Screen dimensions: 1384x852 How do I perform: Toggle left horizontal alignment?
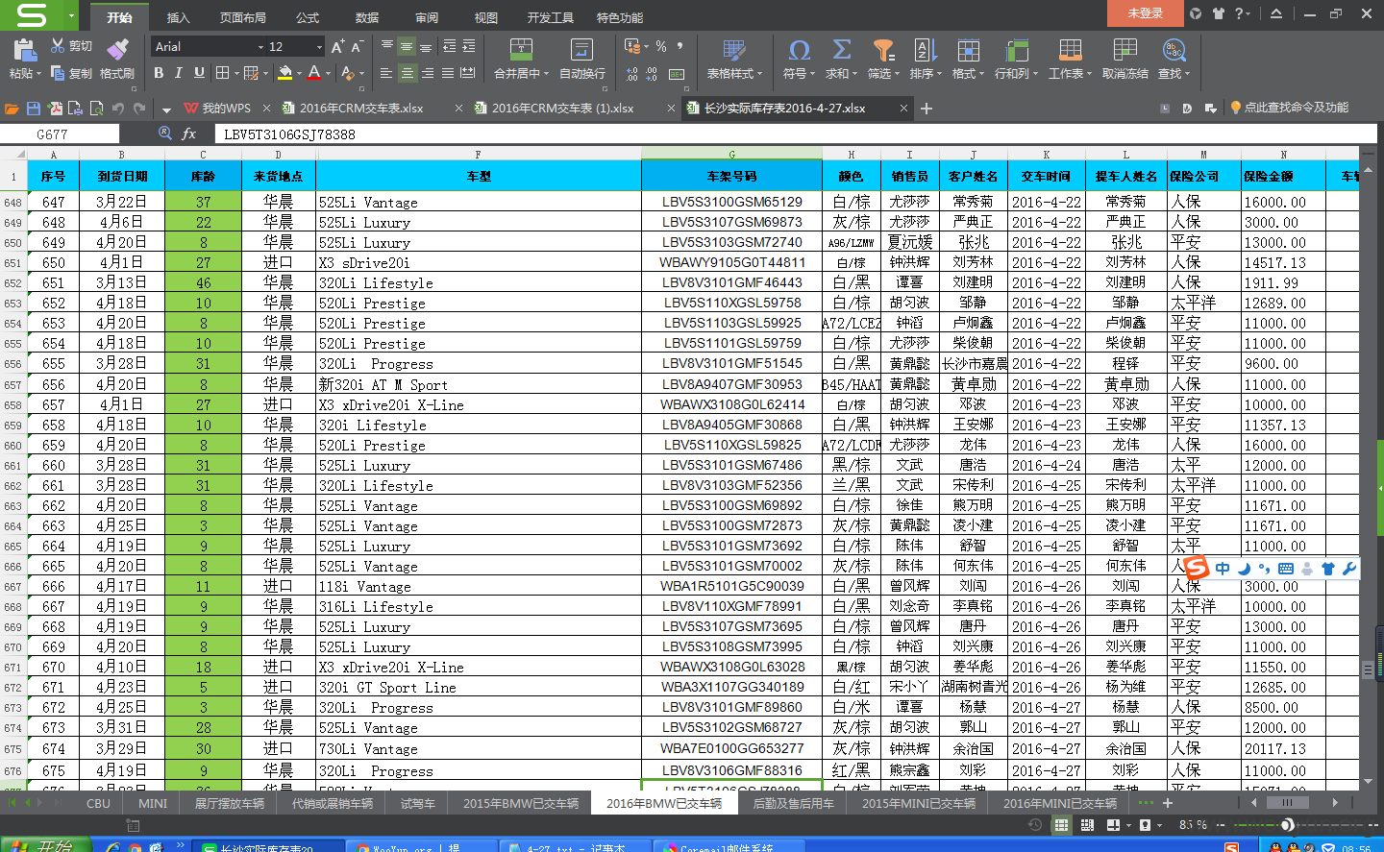pos(386,73)
